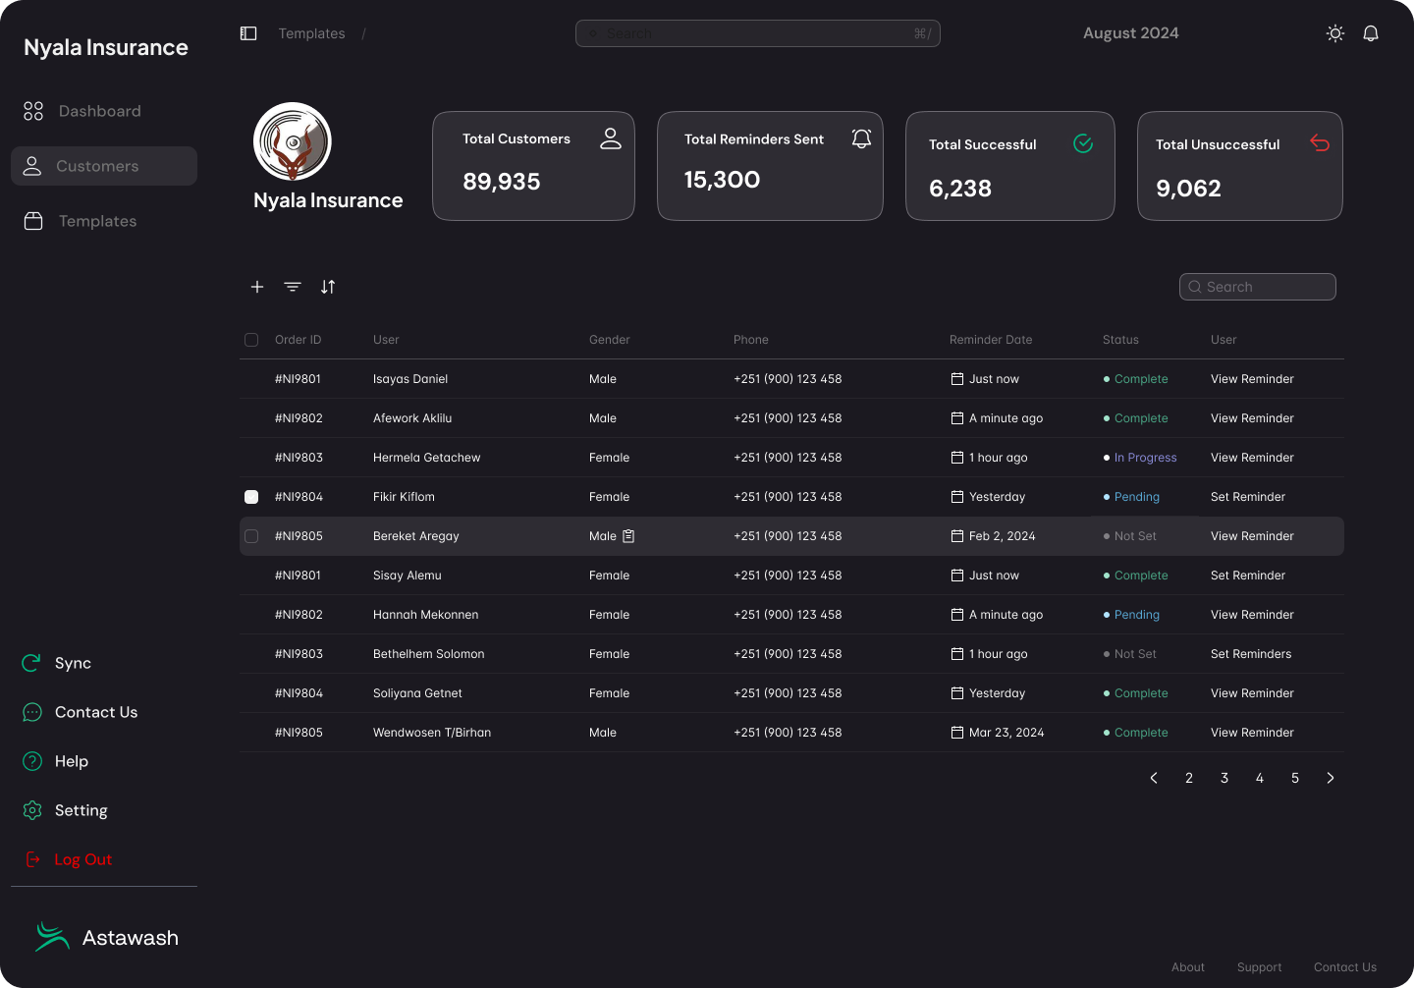Image resolution: width=1414 pixels, height=988 pixels.
Task: Open Dashboard in the sidebar
Action: pyautogui.click(x=99, y=111)
